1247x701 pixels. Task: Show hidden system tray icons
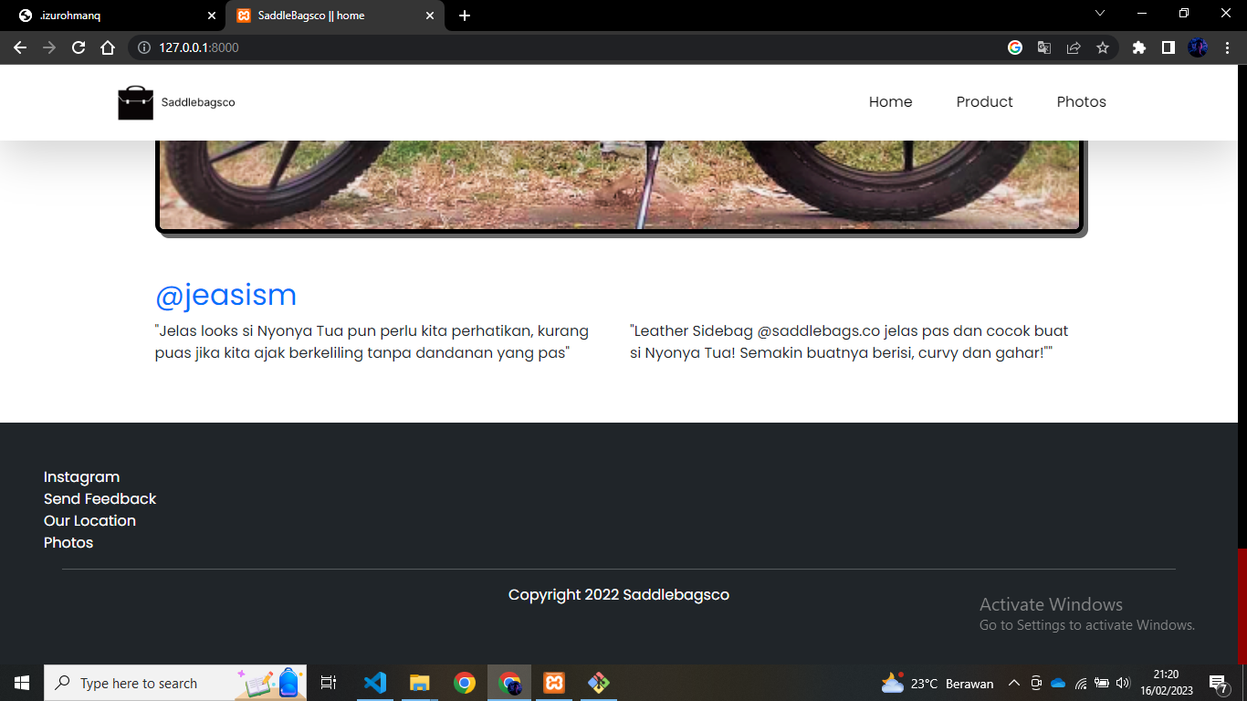pos(1013,683)
